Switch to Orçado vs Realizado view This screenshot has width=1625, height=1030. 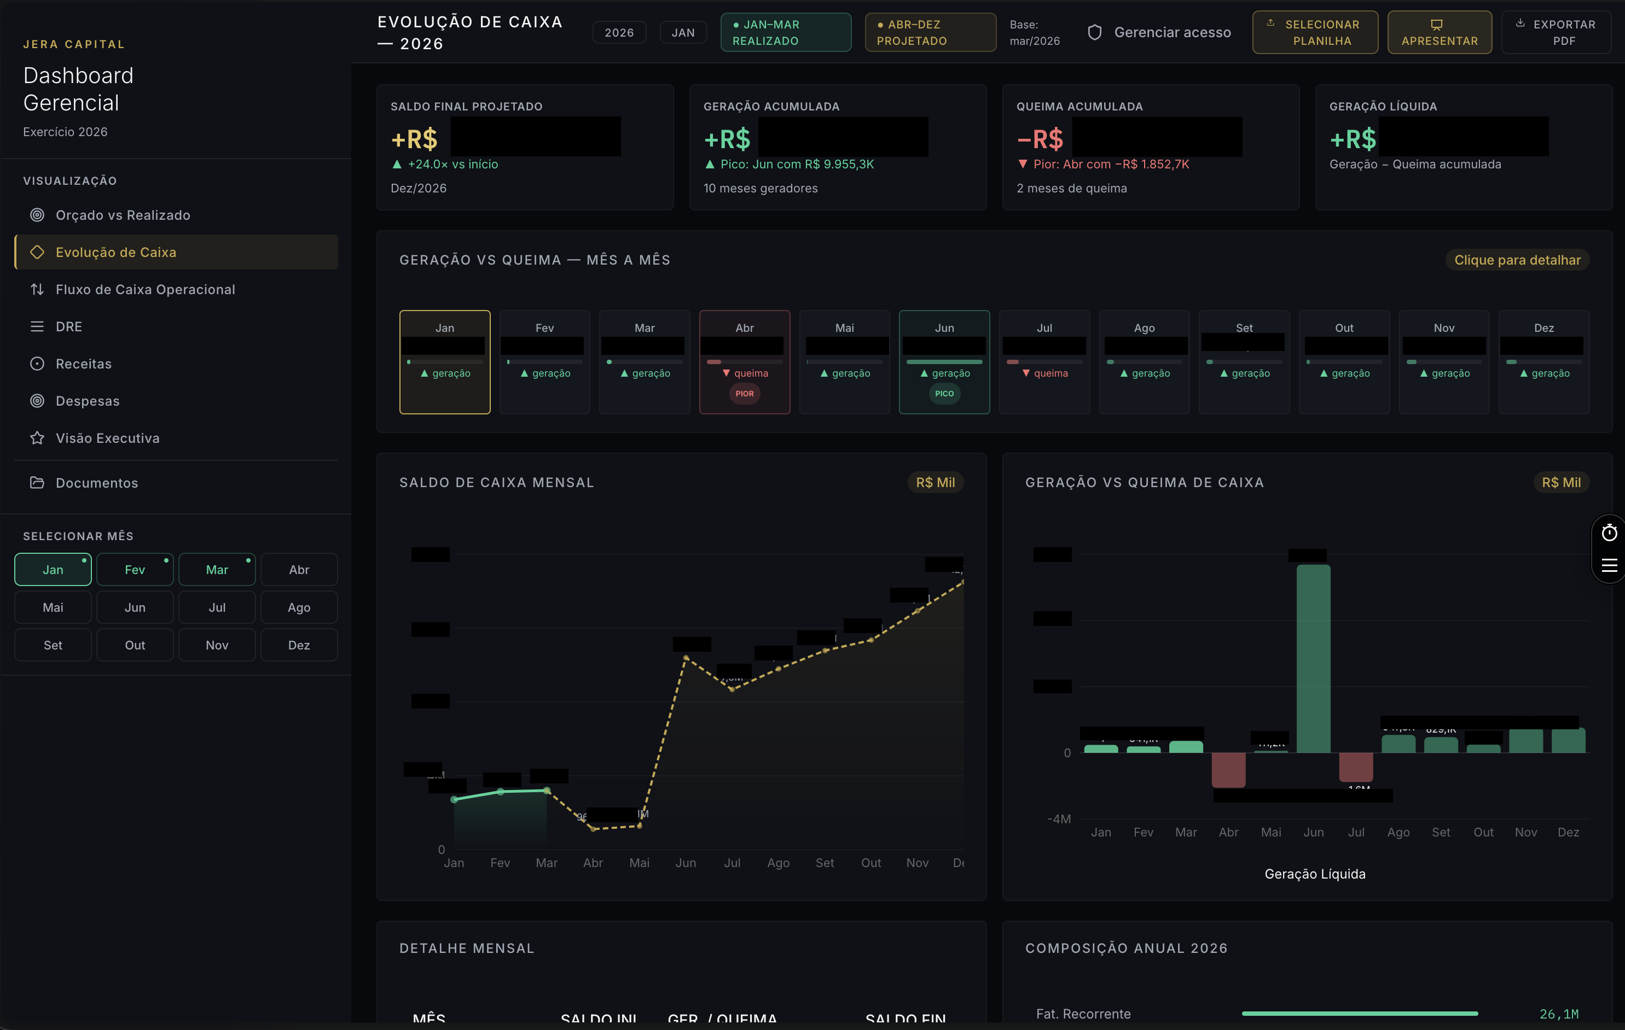click(x=122, y=215)
